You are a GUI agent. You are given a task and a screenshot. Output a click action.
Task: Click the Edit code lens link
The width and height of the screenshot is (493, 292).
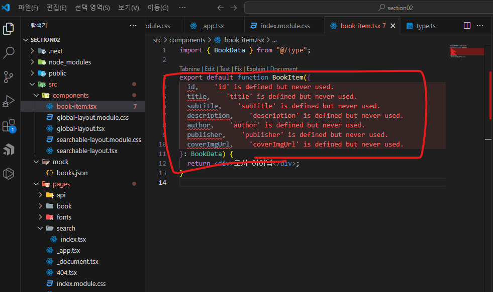210,68
